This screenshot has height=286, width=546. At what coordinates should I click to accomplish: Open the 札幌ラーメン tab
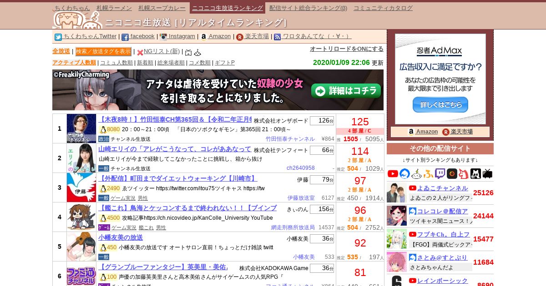pyautogui.click(x=114, y=8)
